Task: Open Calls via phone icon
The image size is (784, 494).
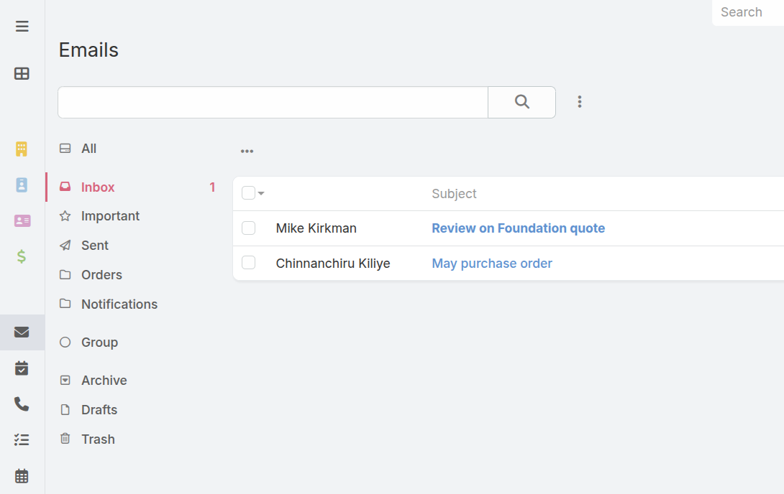Action: 22,404
